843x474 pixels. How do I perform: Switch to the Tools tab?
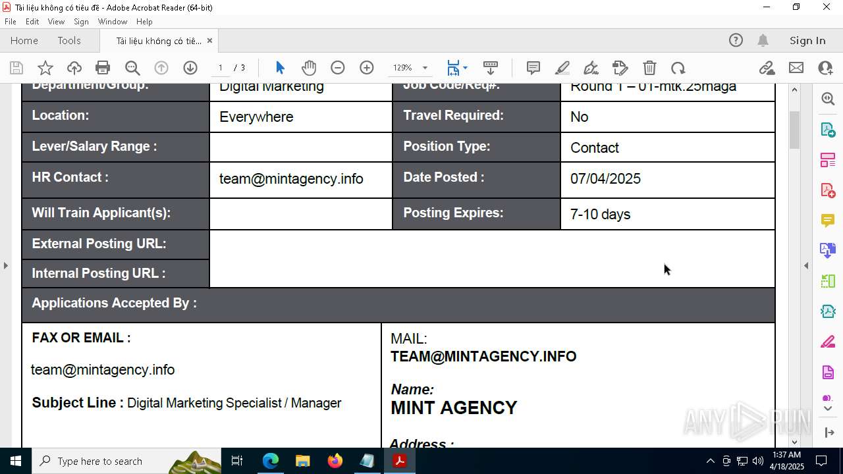(x=69, y=41)
